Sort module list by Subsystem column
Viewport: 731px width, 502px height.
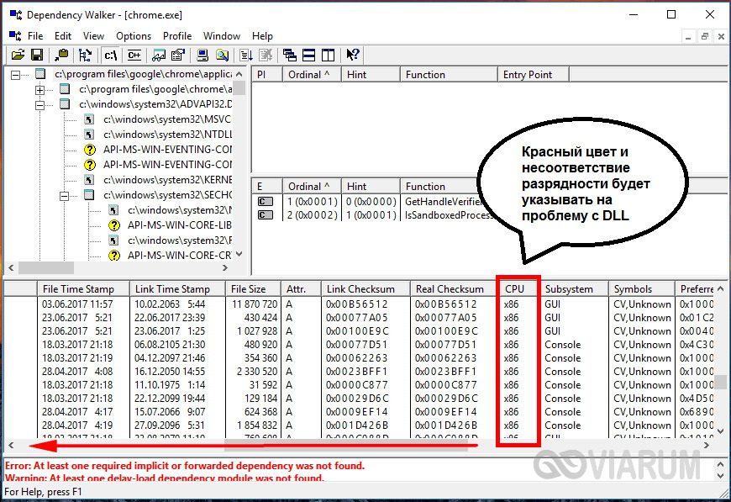click(x=574, y=288)
